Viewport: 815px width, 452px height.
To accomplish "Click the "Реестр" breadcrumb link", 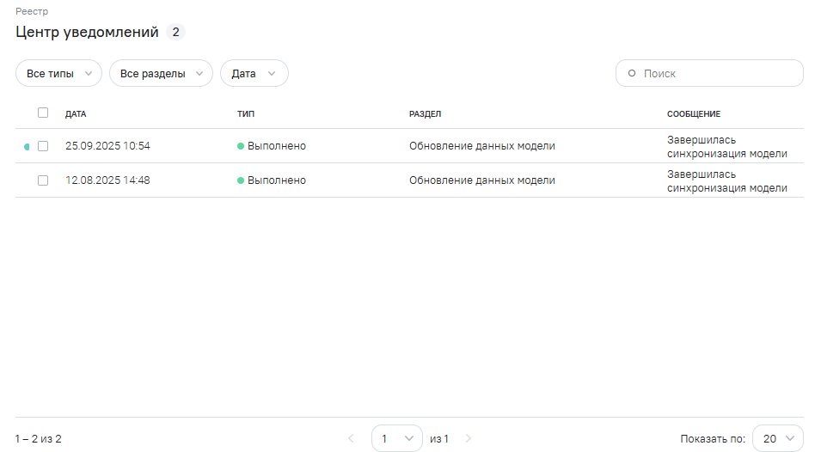I will pyautogui.click(x=32, y=12).
